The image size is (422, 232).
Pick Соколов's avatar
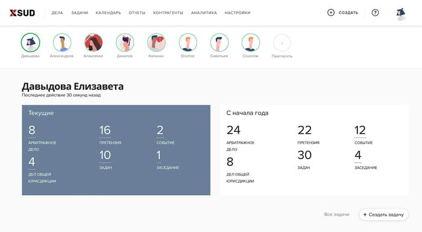tap(251, 43)
